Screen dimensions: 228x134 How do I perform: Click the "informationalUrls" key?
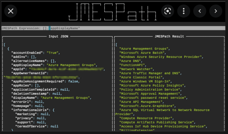(30, 110)
